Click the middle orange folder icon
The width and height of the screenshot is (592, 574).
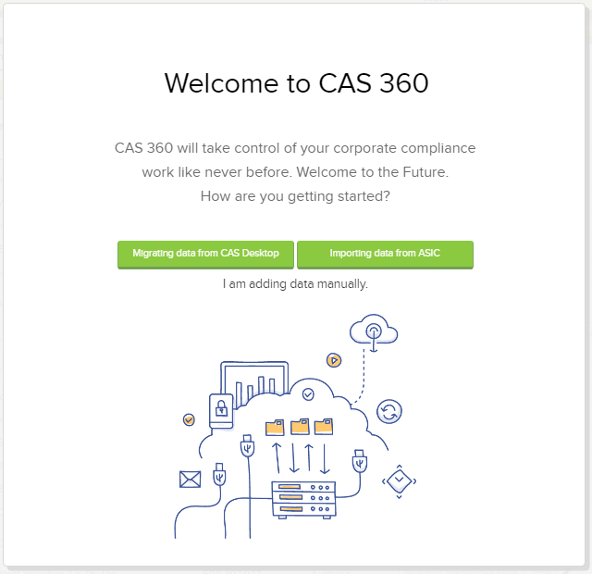[x=300, y=427]
